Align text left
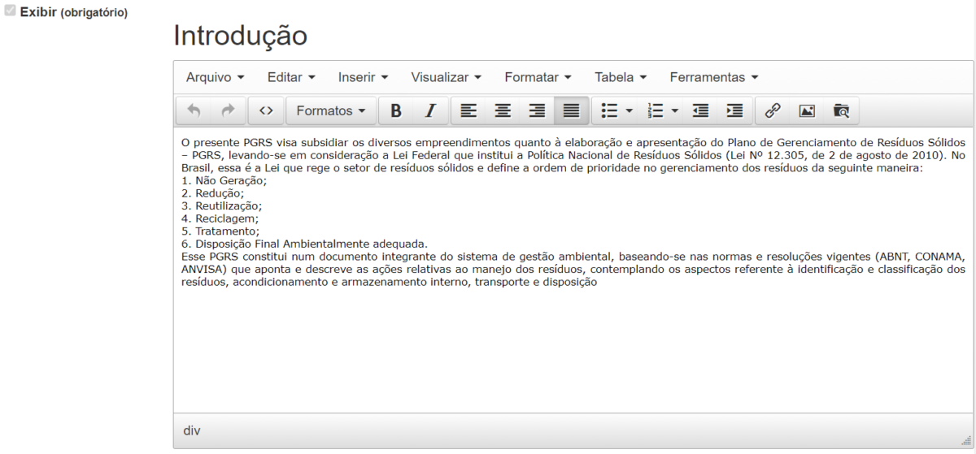 click(468, 110)
